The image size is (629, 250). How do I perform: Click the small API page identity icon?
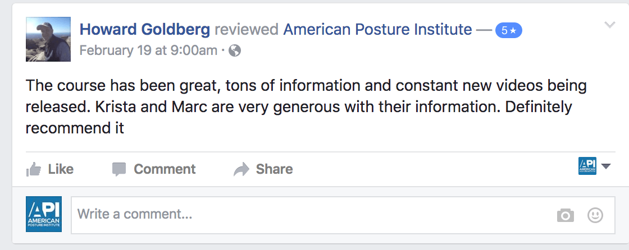pyautogui.click(x=587, y=166)
